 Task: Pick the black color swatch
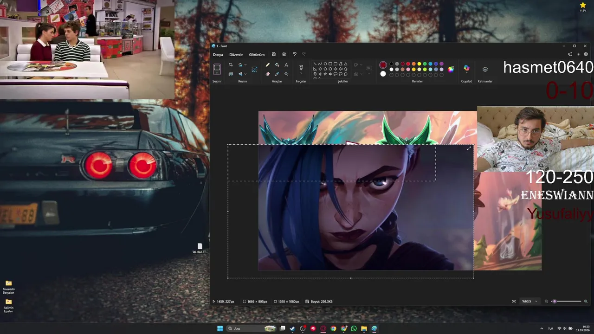coord(391,64)
